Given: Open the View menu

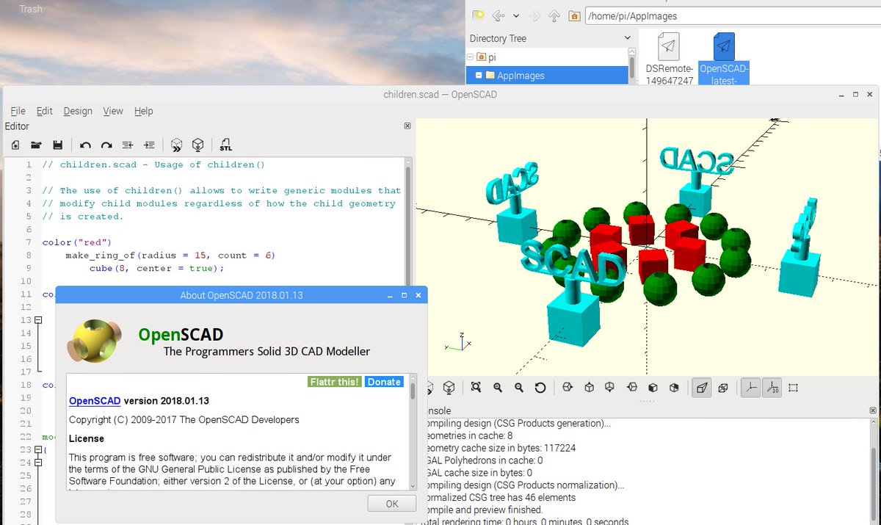Looking at the screenshot, I should coord(113,111).
